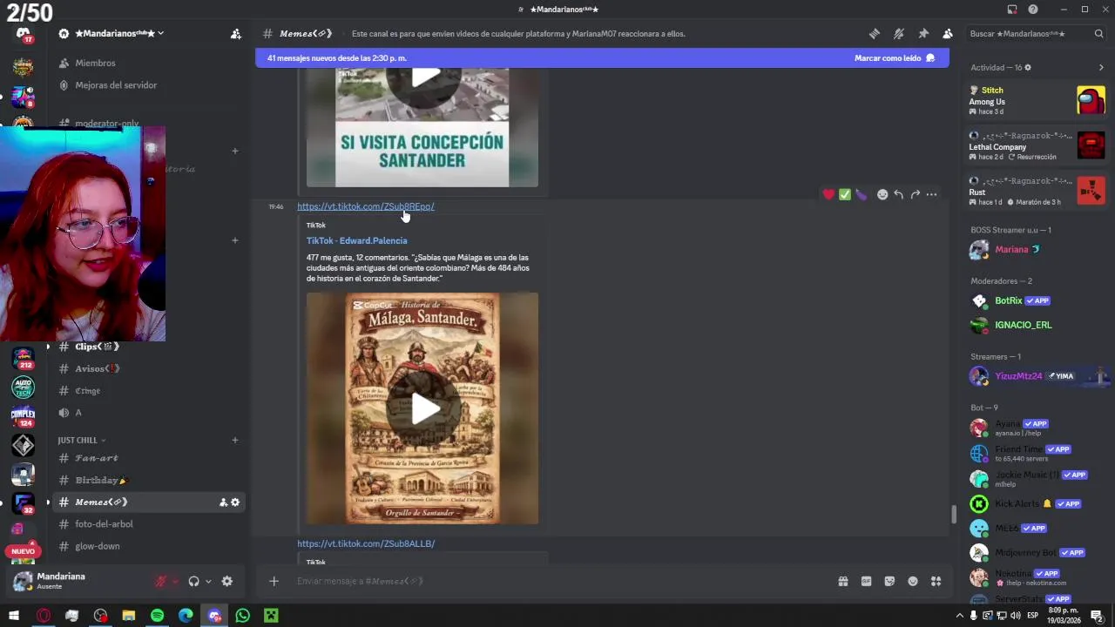Viewport: 1115px width, 627px height.
Task: Open Stitch Among Us activity card
Action: pyautogui.click(x=1037, y=100)
